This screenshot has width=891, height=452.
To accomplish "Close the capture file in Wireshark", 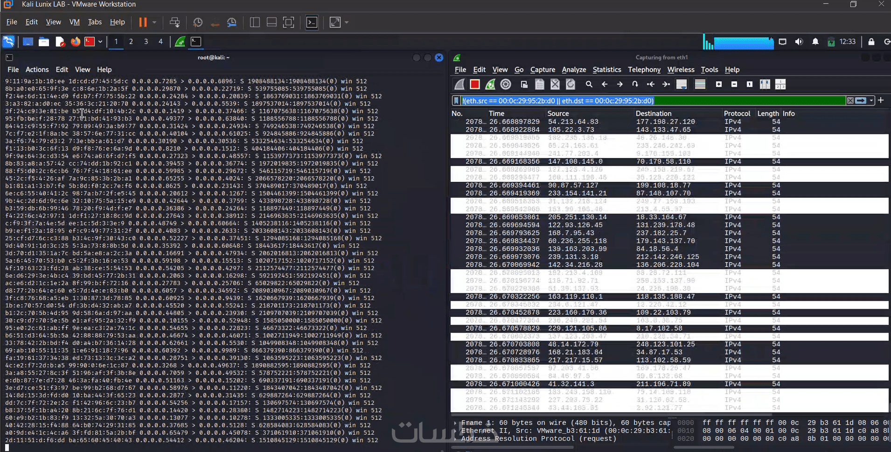I will [555, 84].
